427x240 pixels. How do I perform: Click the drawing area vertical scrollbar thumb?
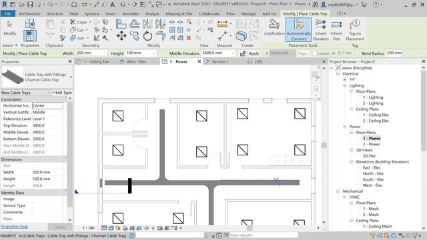tap(324, 145)
